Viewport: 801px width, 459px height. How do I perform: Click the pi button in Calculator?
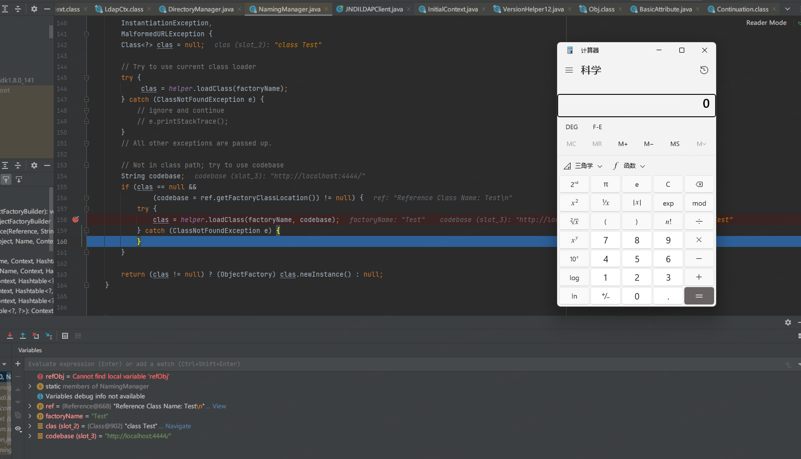coord(606,184)
